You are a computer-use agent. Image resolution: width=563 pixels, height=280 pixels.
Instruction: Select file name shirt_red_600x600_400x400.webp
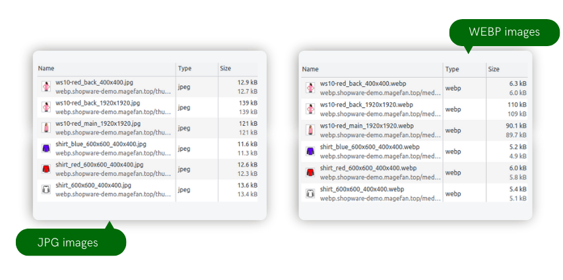(368, 168)
